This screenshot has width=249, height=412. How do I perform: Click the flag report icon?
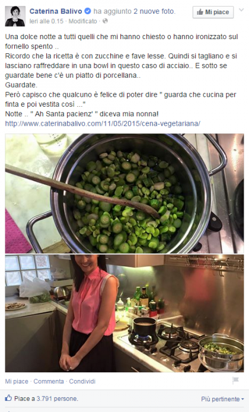click(235, 380)
